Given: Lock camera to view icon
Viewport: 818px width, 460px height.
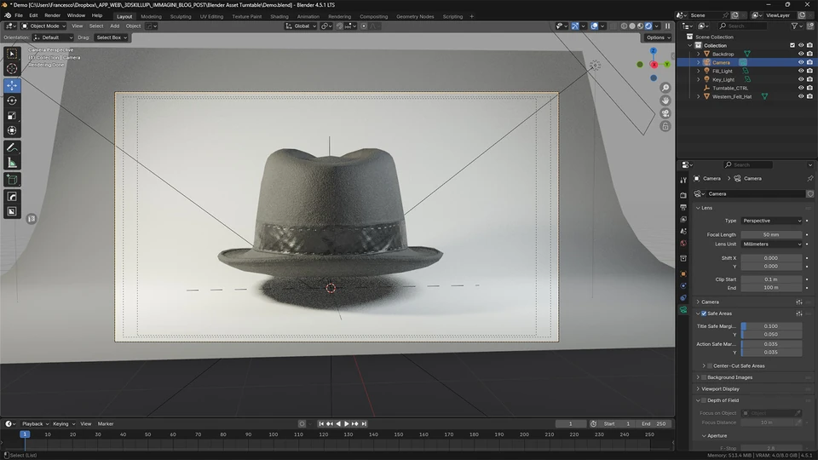Looking at the screenshot, I should coord(665,126).
